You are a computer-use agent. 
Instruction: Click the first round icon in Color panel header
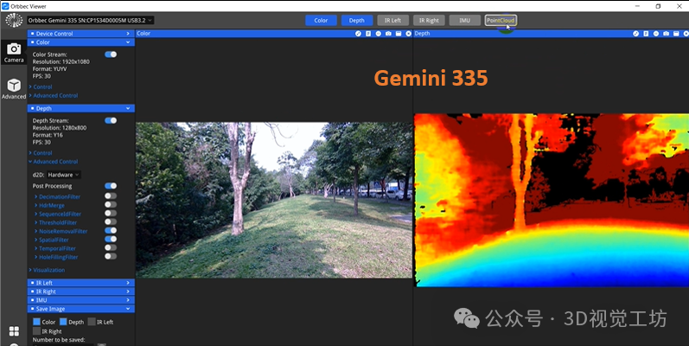(x=358, y=34)
